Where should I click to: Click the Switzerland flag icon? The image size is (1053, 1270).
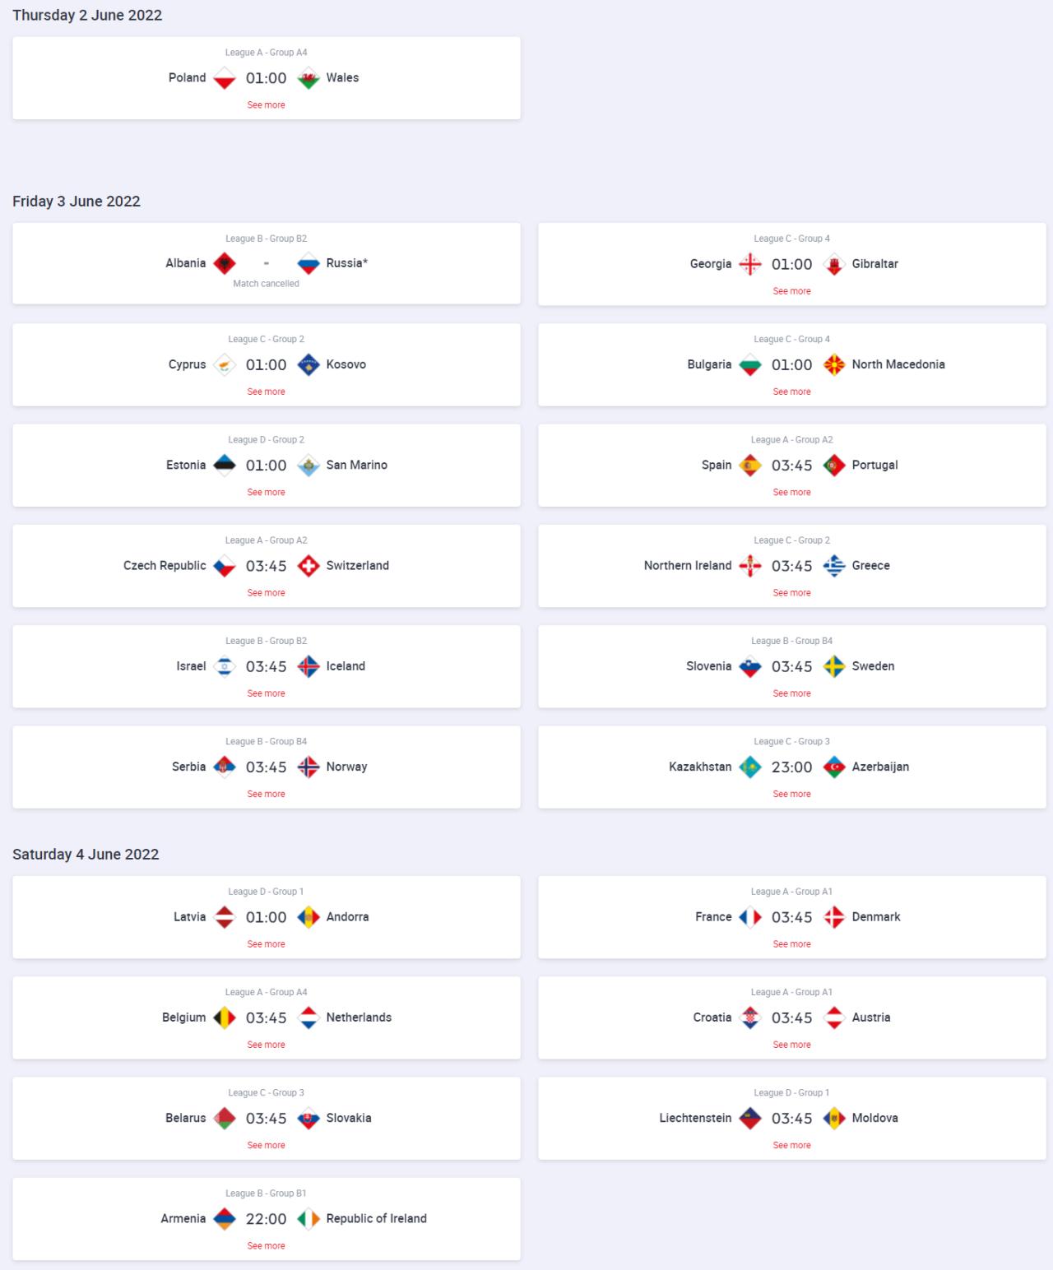(x=308, y=566)
